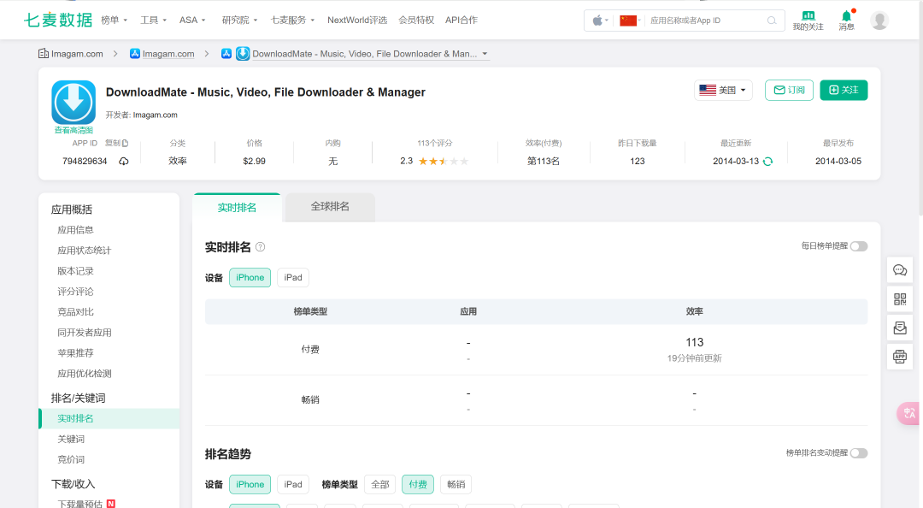The image size is (923, 508).
Task: Select 全部 chart type filter
Action: coord(380,484)
